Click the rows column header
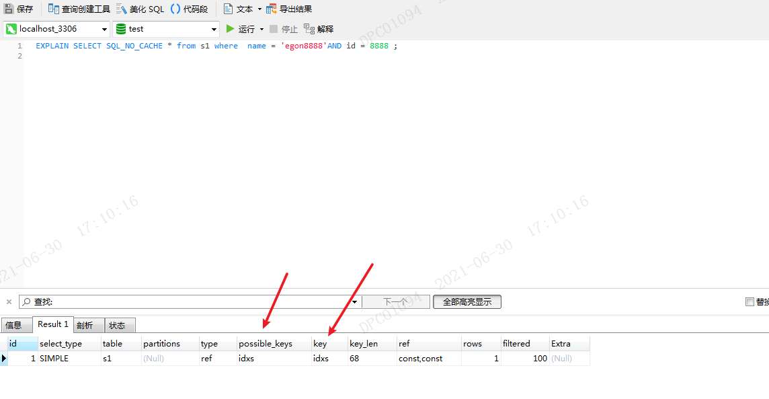This screenshot has width=769, height=399. point(481,344)
